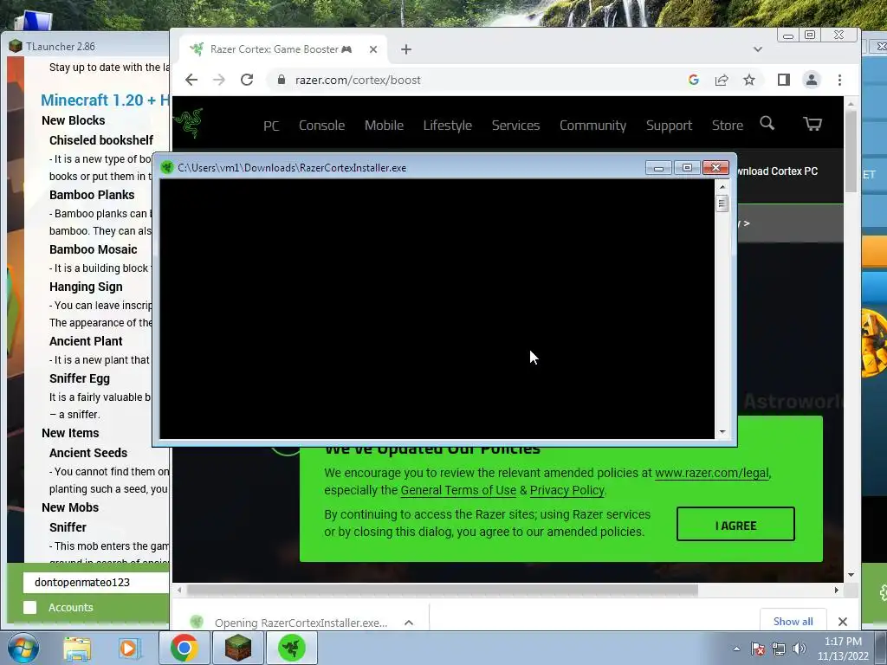Expand the Chrome tab search arrow
887x665 pixels.
click(757, 49)
